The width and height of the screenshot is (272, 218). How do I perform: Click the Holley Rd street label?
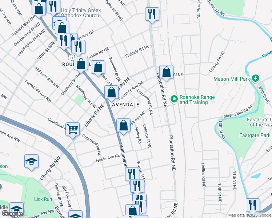click(x=138, y=135)
